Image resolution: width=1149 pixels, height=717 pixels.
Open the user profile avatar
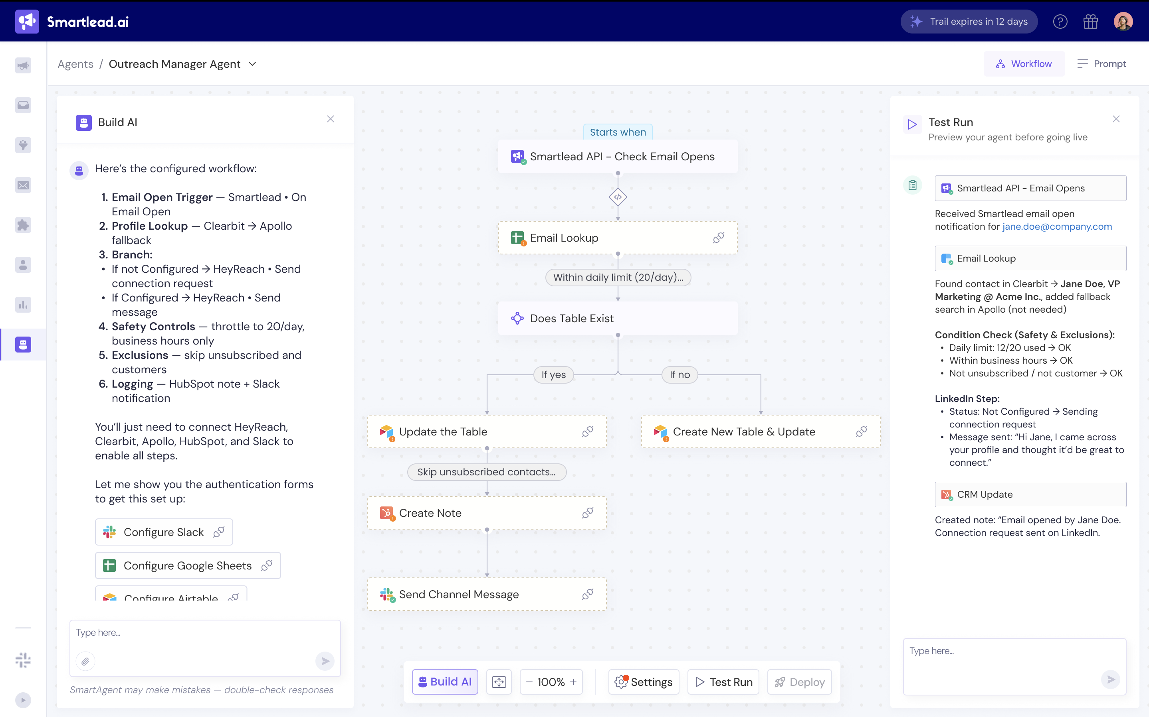(x=1123, y=22)
